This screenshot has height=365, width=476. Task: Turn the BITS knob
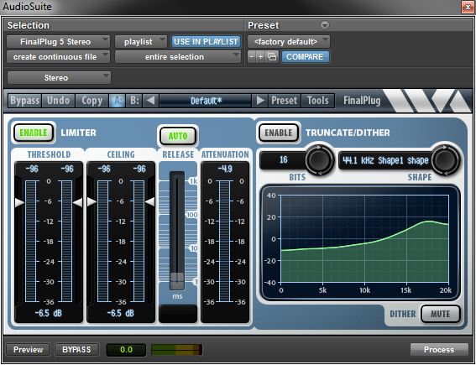pos(319,160)
